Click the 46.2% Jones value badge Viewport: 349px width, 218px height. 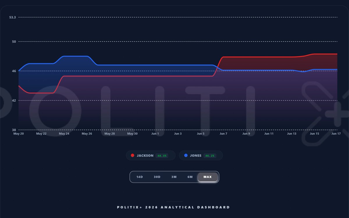tap(210, 156)
